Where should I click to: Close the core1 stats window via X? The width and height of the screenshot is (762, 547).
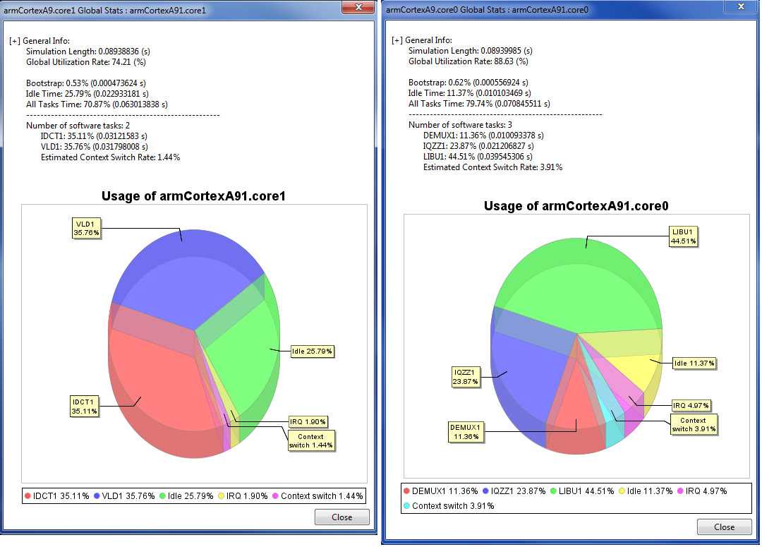(x=358, y=7)
